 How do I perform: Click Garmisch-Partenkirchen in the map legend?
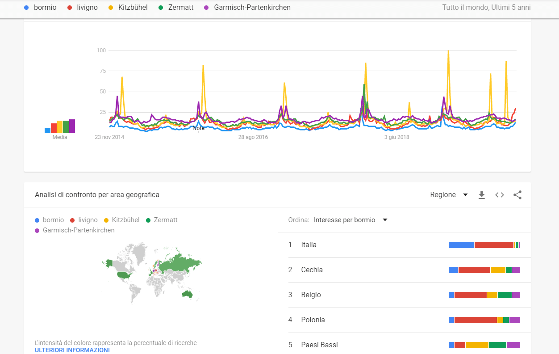click(79, 230)
